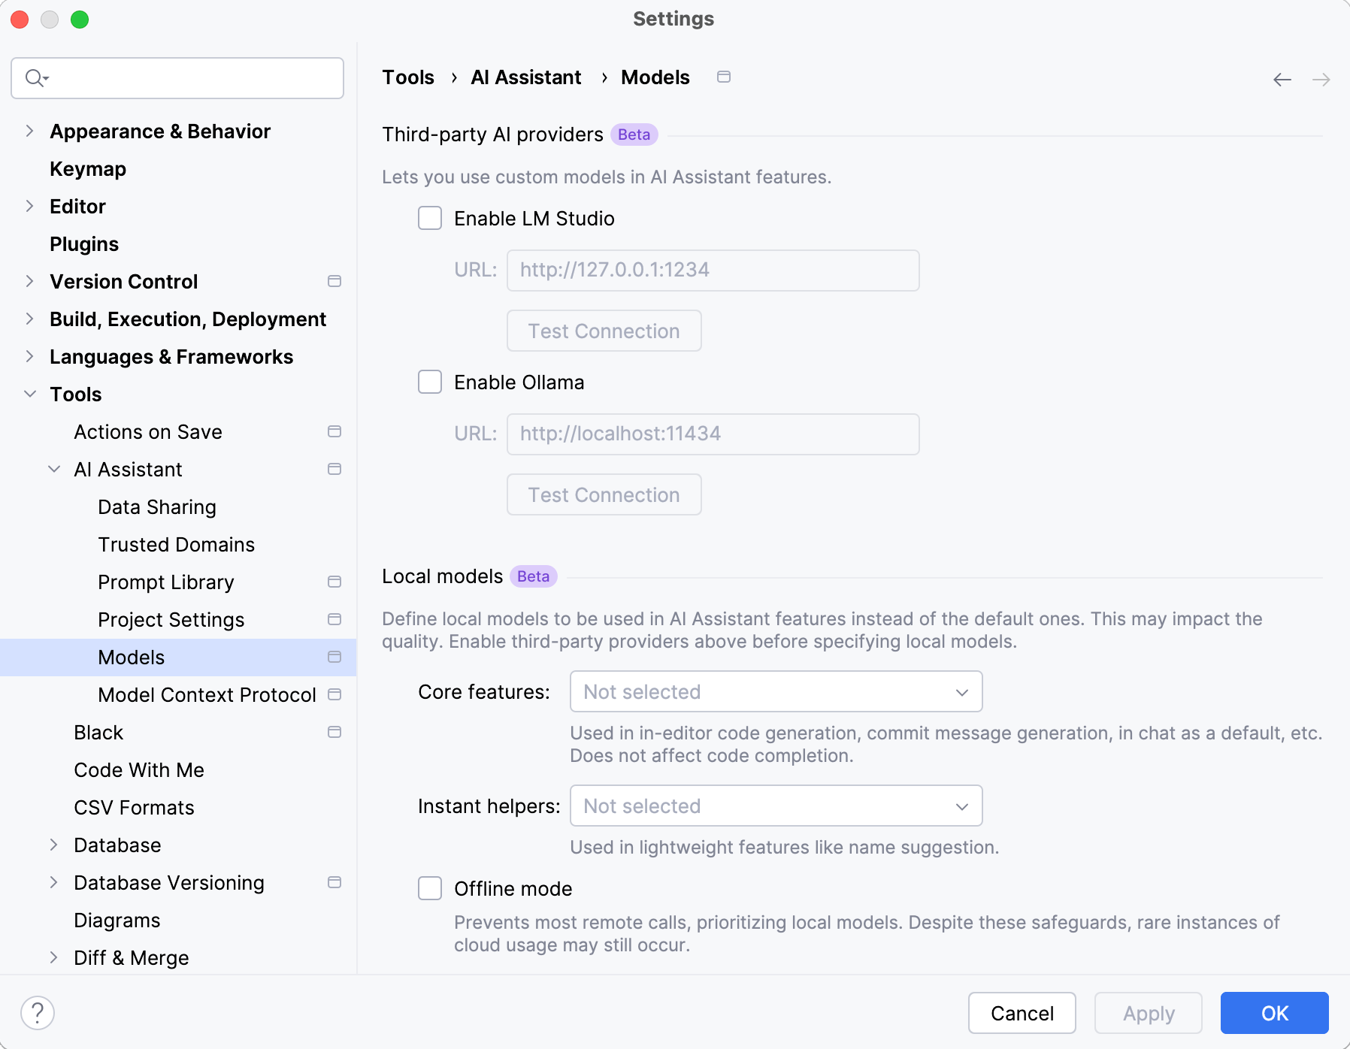Click the help question mark icon

pos(38,1013)
